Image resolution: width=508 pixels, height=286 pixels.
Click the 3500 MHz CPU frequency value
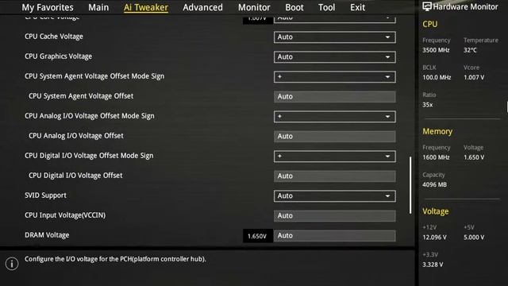(436, 50)
